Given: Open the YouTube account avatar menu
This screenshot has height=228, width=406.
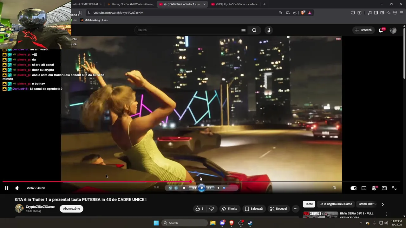Looking at the screenshot, I should coord(393,30).
